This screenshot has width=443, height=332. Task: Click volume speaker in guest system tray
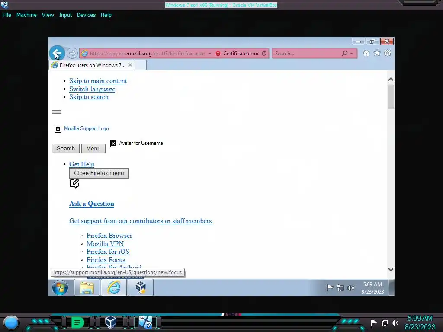(x=350, y=287)
